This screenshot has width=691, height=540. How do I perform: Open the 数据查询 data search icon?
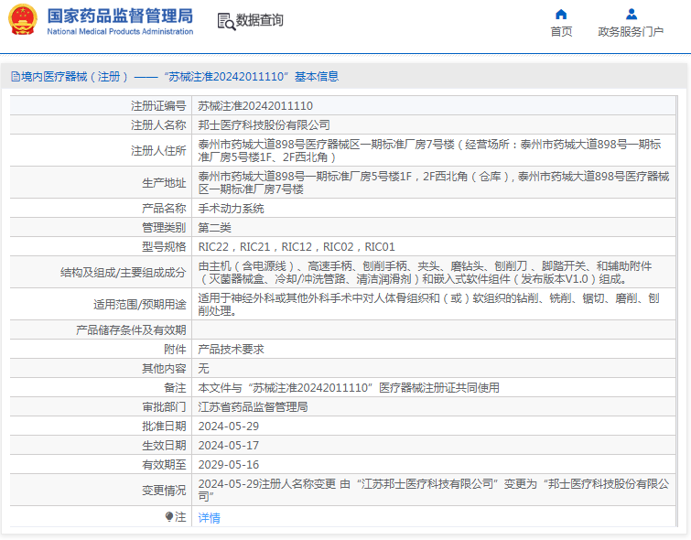tap(226, 21)
